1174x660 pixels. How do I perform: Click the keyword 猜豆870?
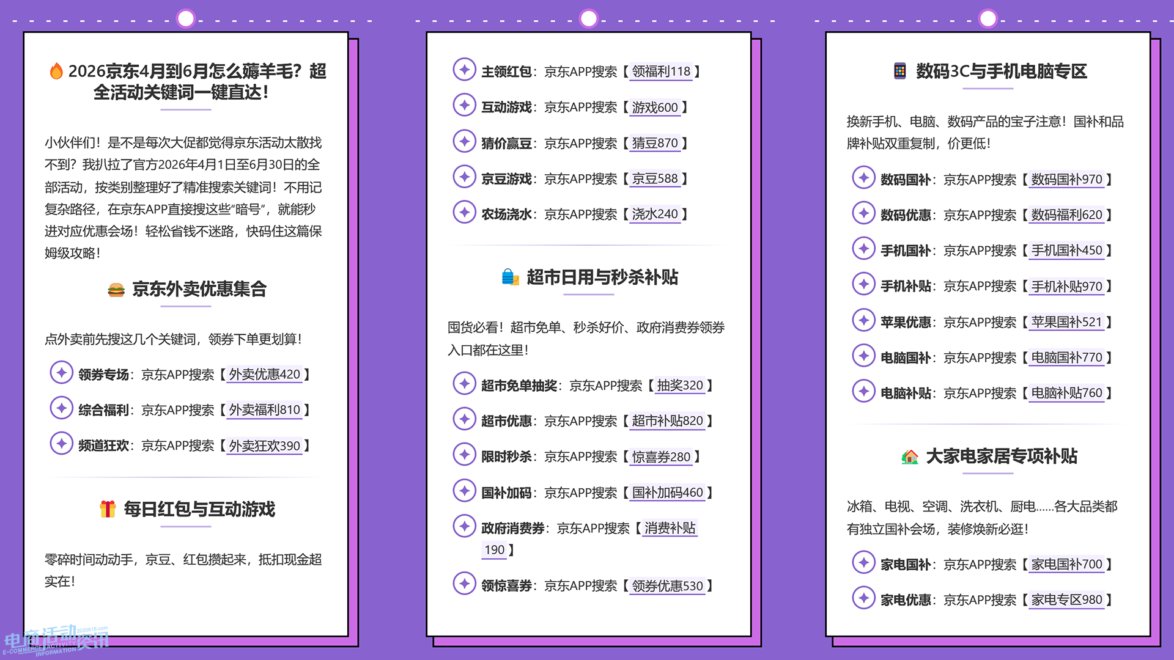click(655, 143)
